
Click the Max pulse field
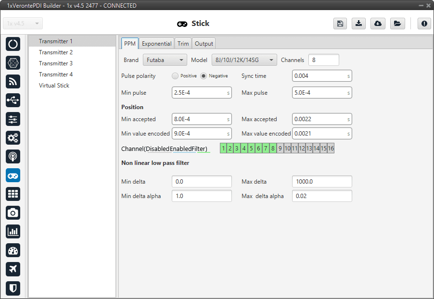point(322,93)
